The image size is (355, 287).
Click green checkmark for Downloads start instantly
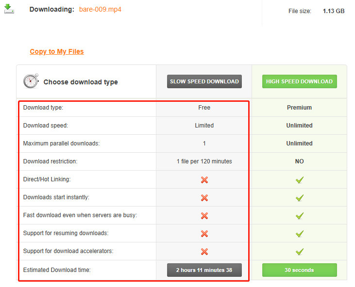coord(299,198)
